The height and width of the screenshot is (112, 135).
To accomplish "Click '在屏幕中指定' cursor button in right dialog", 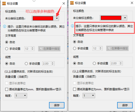I will point(117,48).
